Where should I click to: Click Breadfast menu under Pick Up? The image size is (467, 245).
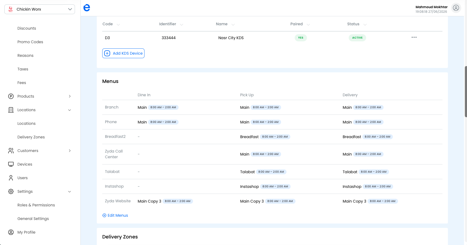249,137
